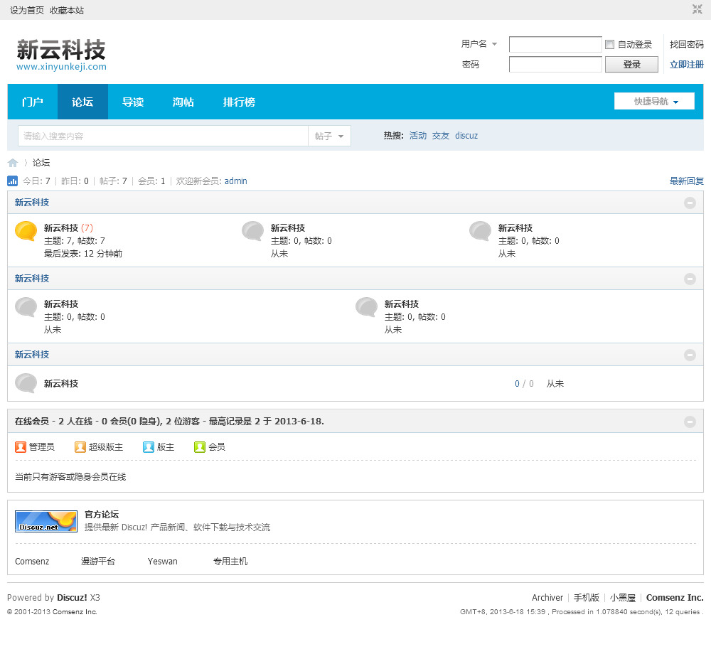Click the widescreen toggle icon at top right
711x654 pixels.
point(697,9)
